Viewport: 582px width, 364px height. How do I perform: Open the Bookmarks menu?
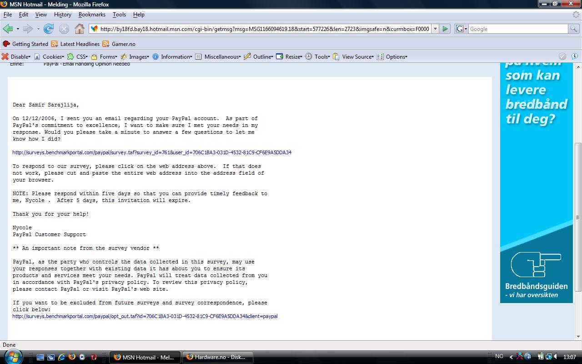pos(92,15)
